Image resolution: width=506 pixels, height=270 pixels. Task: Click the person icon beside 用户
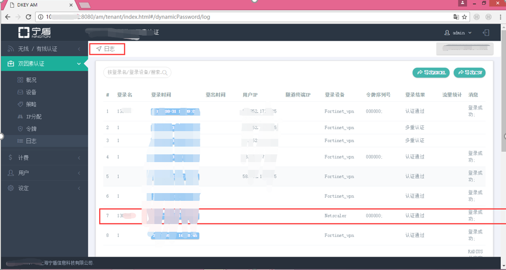(11, 173)
